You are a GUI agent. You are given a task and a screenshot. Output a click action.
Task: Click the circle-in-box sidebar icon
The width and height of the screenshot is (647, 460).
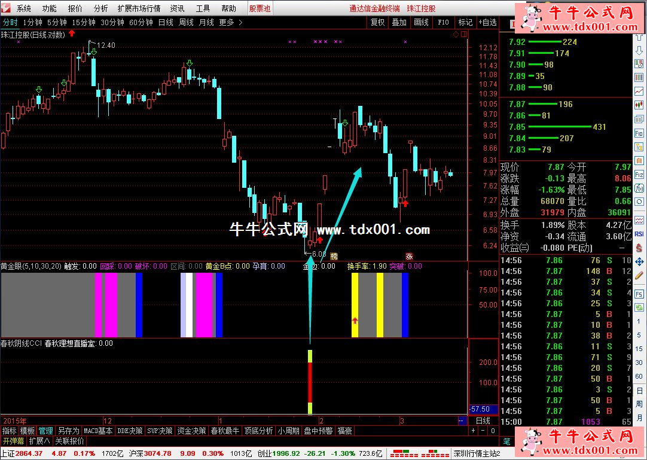coord(639,202)
